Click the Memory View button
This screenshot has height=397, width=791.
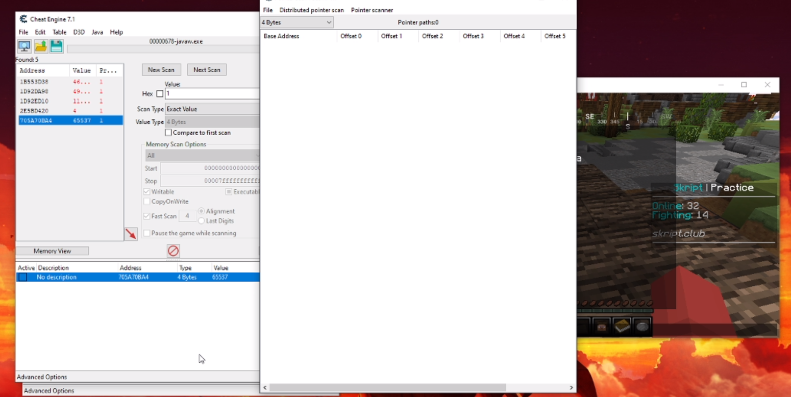[52, 251]
